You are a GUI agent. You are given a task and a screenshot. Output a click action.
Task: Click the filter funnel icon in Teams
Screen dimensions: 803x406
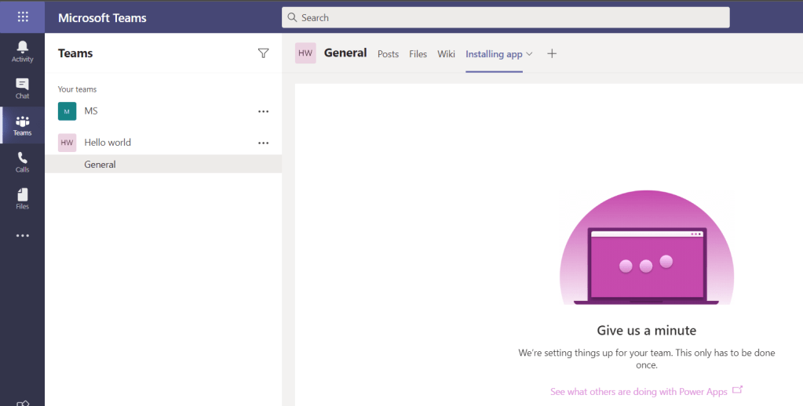click(x=263, y=53)
